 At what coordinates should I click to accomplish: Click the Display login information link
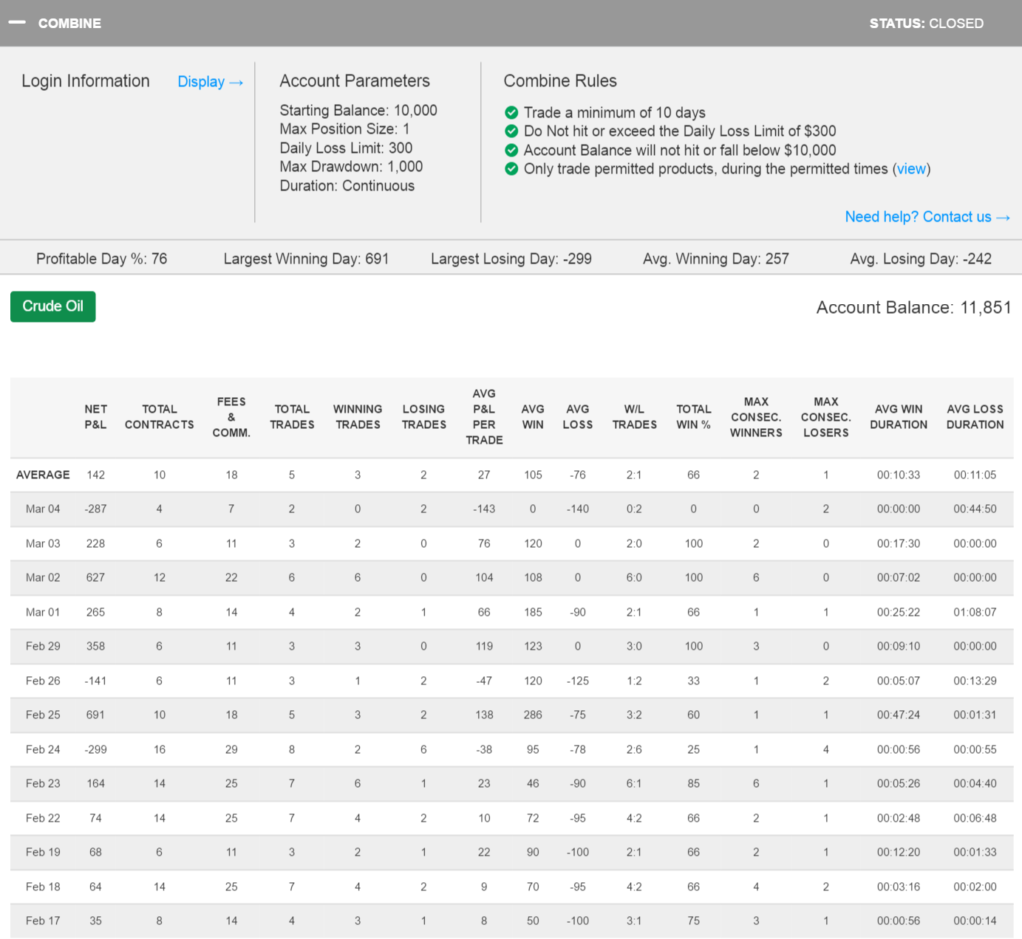[x=210, y=82]
